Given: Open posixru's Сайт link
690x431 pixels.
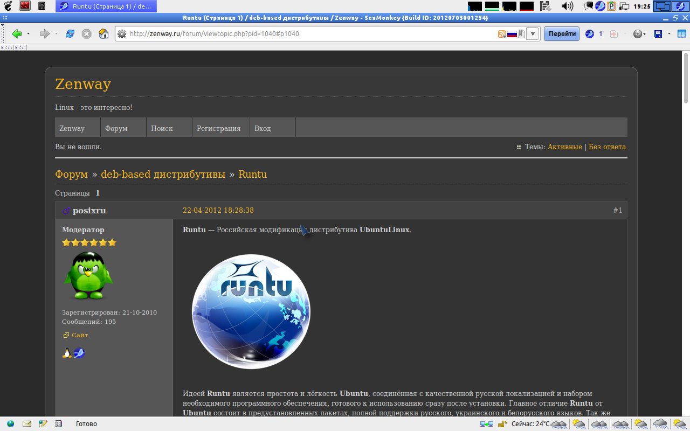Looking at the screenshot, I should pos(80,335).
